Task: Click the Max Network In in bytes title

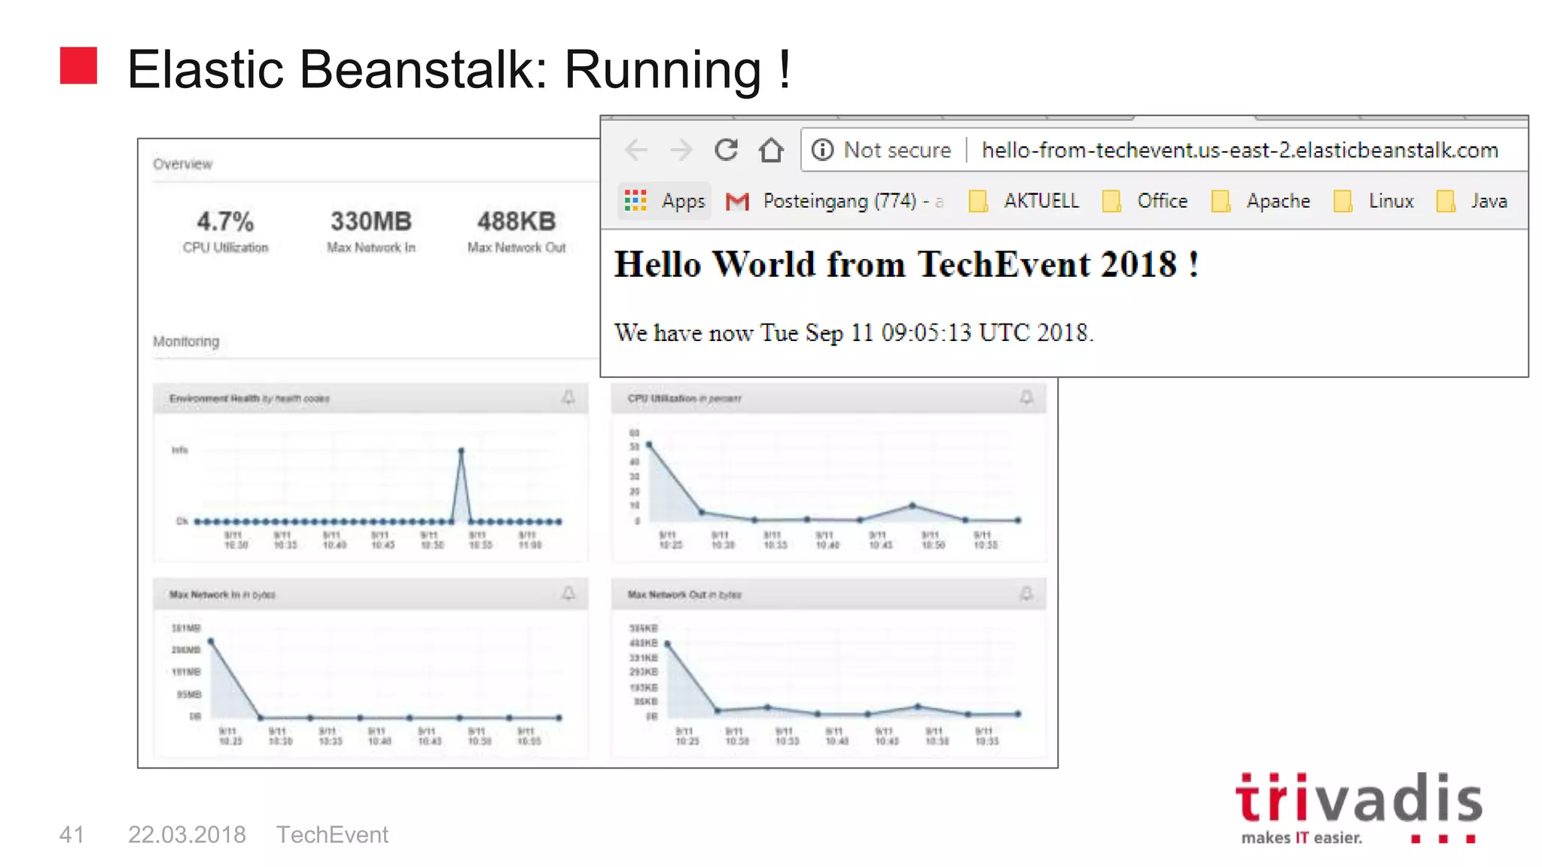Action: (222, 595)
